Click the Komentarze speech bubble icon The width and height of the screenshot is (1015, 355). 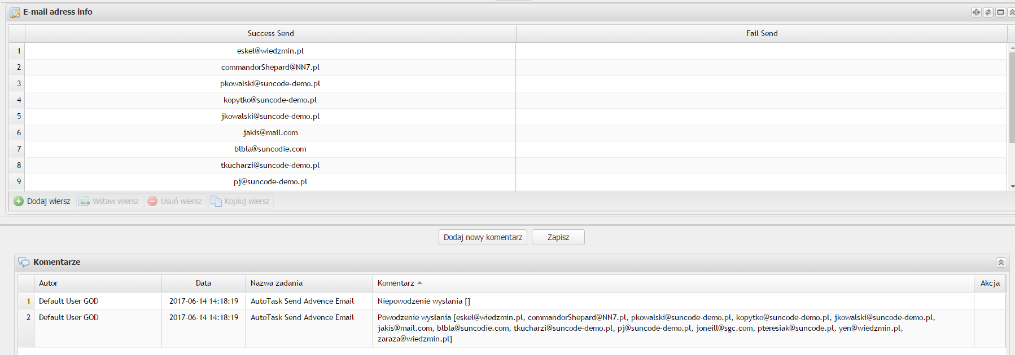24,262
